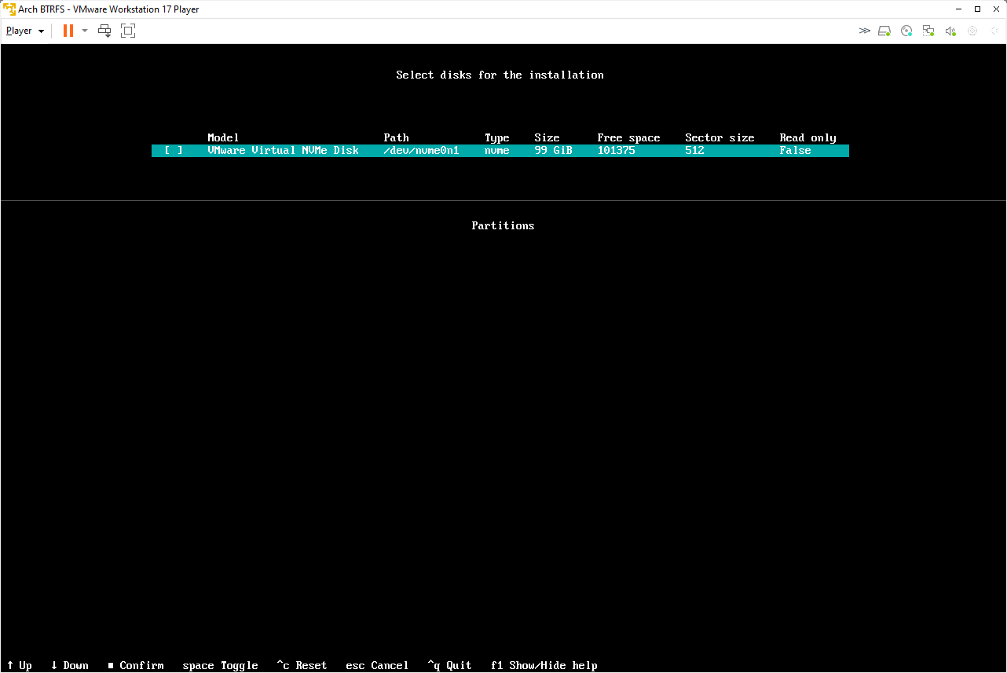This screenshot has width=1007, height=673.
Task: Click the Partitions section heading
Action: point(503,225)
